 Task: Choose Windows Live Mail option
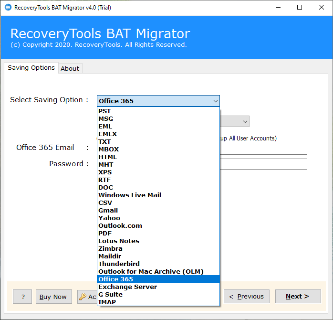coord(158,195)
